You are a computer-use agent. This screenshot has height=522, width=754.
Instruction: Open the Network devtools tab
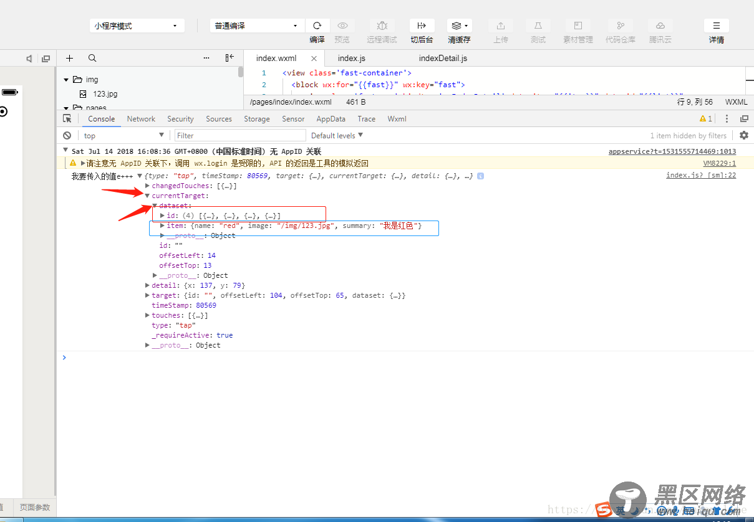tap(141, 119)
